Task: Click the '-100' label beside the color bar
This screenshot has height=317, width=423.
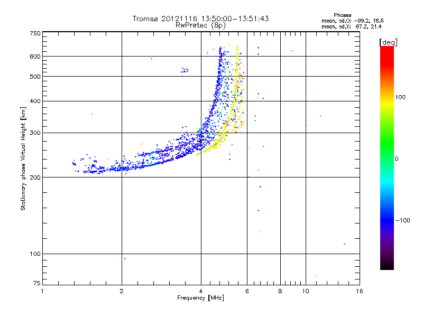Action: tap(402, 220)
